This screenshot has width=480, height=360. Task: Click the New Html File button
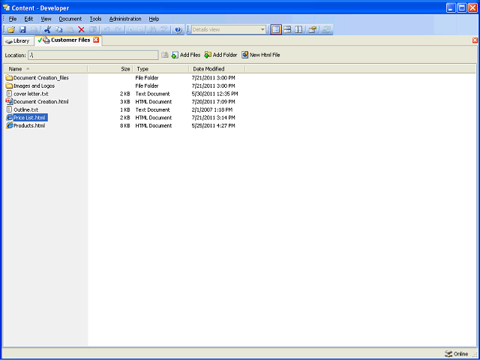[x=261, y=55]
